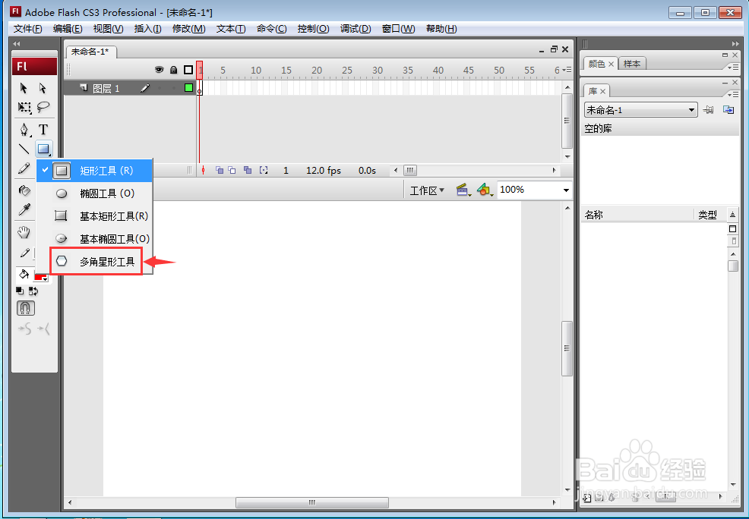Select the black arrow Selection tool

click(24, 88)
